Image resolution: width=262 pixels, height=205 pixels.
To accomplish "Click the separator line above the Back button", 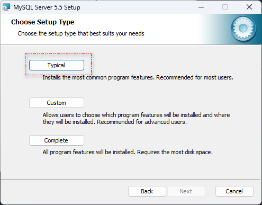I will (x=130, y=180).
